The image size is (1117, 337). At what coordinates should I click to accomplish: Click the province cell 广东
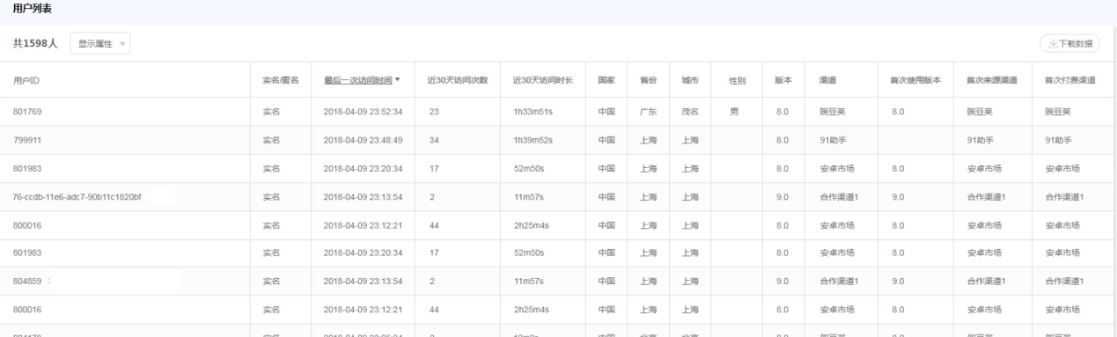click(648, 112)
